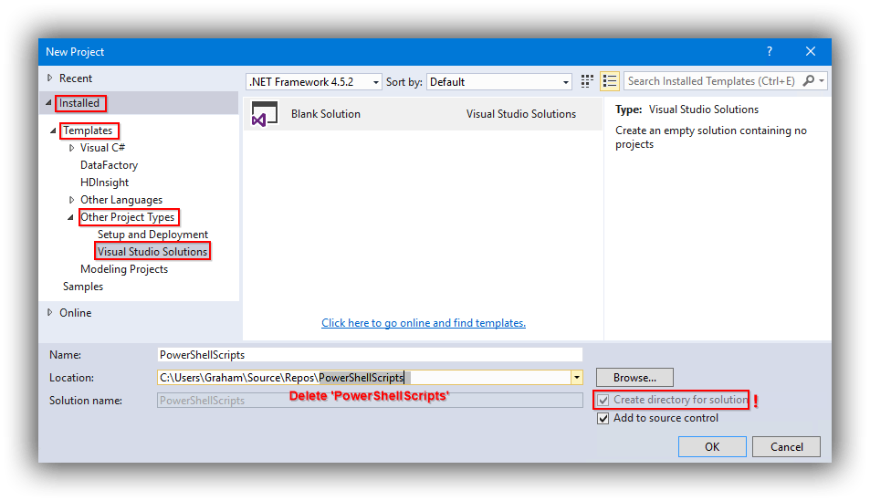Select DataFactory template category
This screenshot has height=501, width=870.
click(109, 165)
